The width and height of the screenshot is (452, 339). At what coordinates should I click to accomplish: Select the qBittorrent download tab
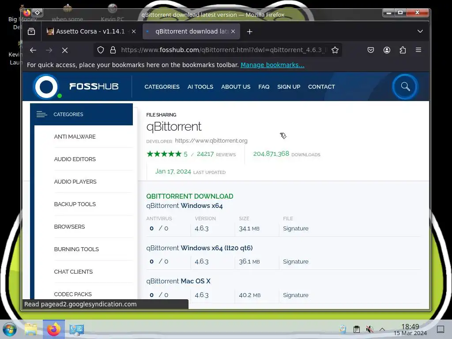[x=192, y=31]
